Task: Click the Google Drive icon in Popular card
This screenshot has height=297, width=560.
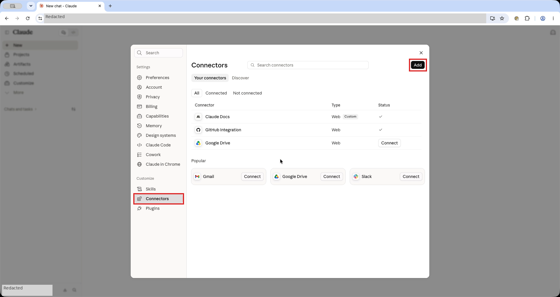Action: (x=276, y=177)
